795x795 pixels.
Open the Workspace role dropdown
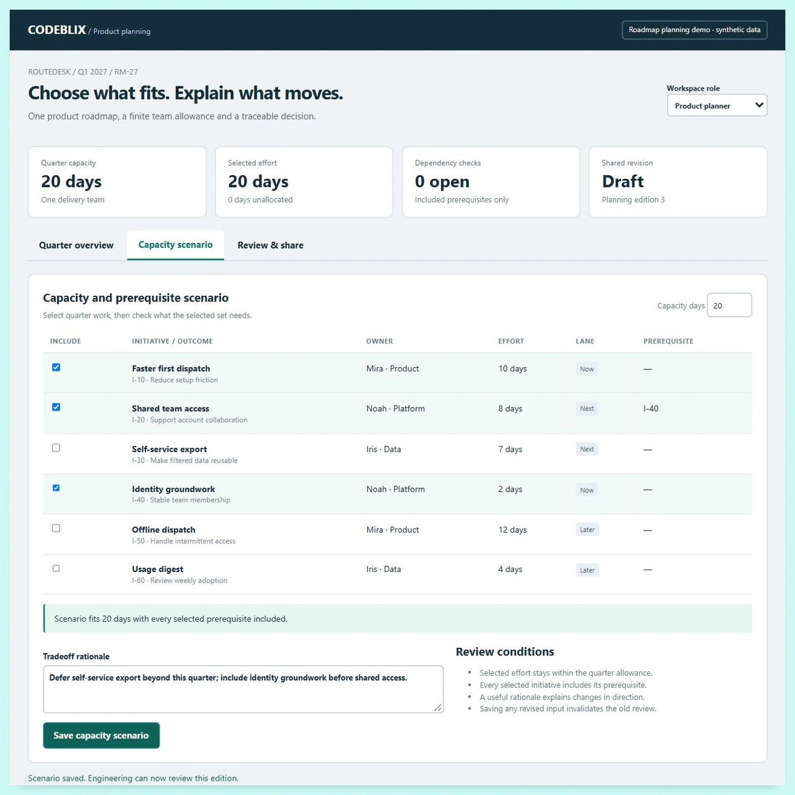(717, 105)
